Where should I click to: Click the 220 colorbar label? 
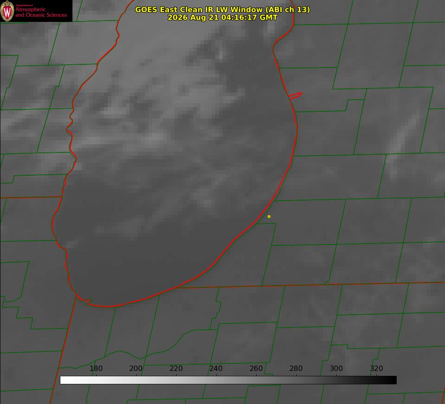(x=176, y=368)
